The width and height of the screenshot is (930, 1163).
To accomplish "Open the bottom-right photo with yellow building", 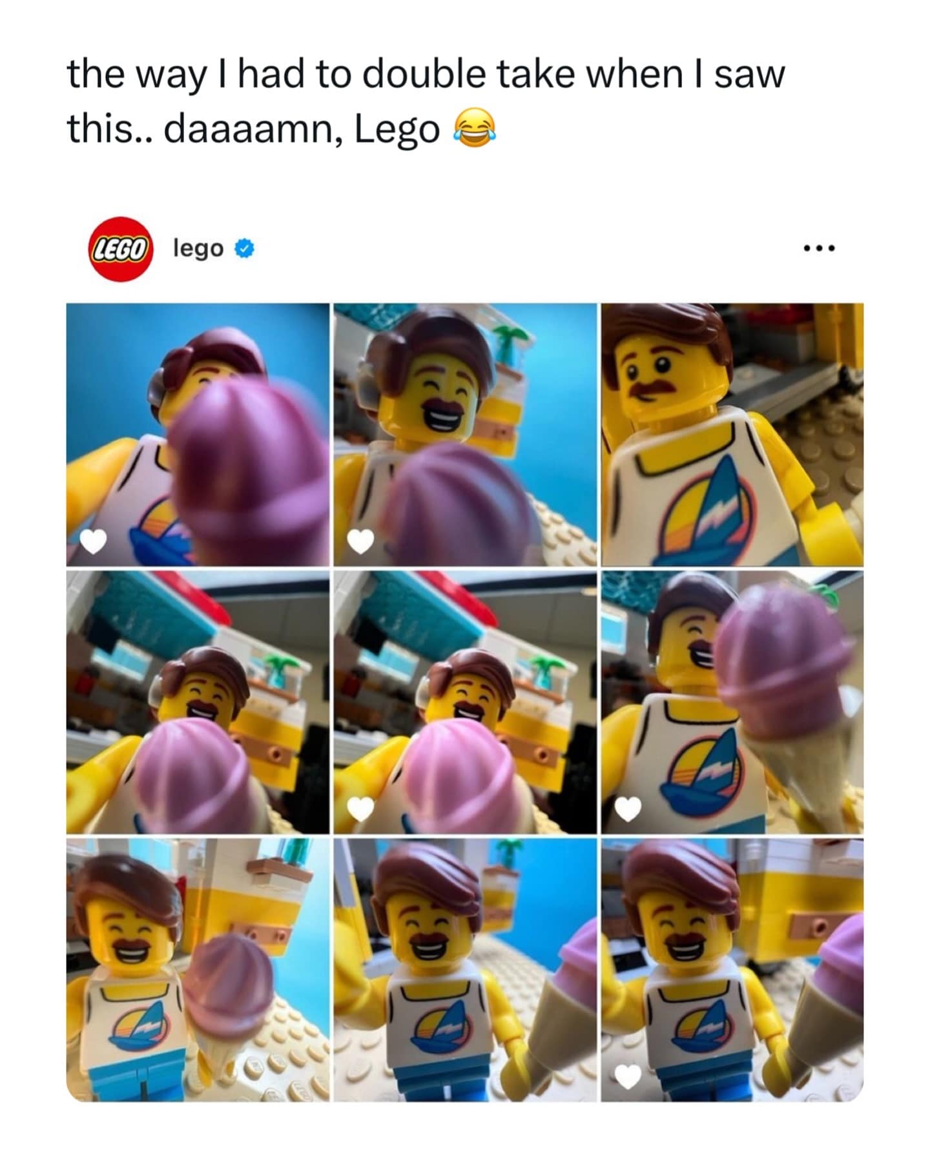I will 732,970.
